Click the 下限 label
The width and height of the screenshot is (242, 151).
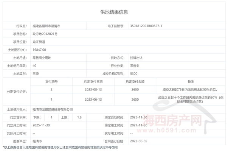pyautogui.click(x=37, y=117)
